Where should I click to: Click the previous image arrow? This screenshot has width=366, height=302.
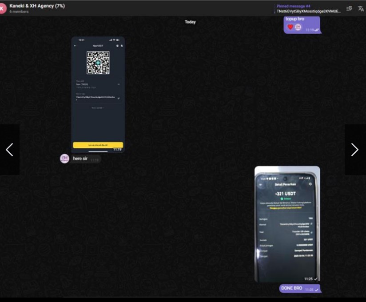point(9,150)
